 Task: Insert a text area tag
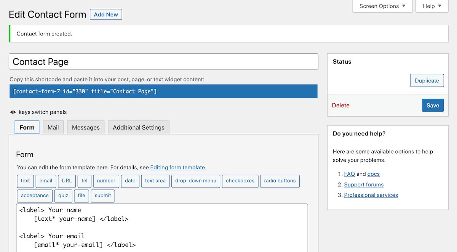155,181
